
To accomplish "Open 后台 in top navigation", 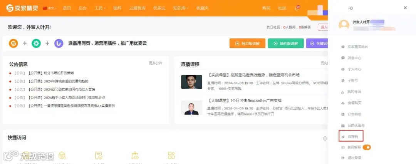I will tap(83, 8).
